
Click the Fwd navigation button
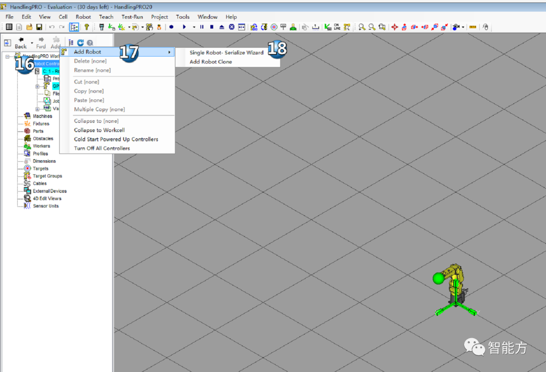click(x=41, y=43)
